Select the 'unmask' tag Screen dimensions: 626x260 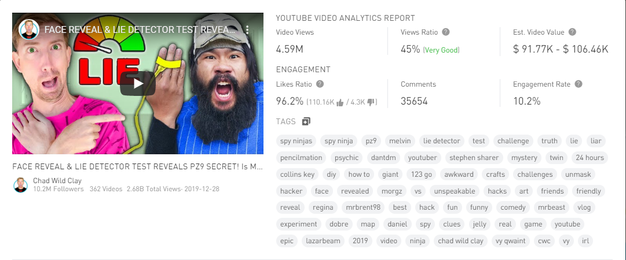pos(579,174)
